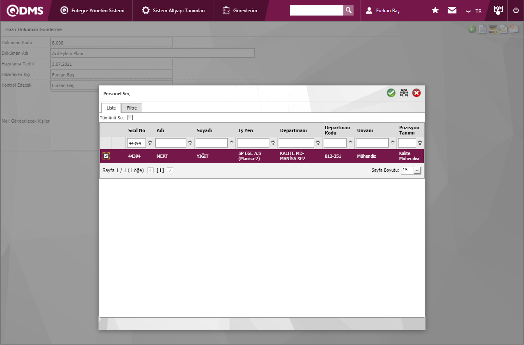This screenshot has height=345, width=524.
Task: Go to the previous page in the pager
Action: click(x=150, y=170)
